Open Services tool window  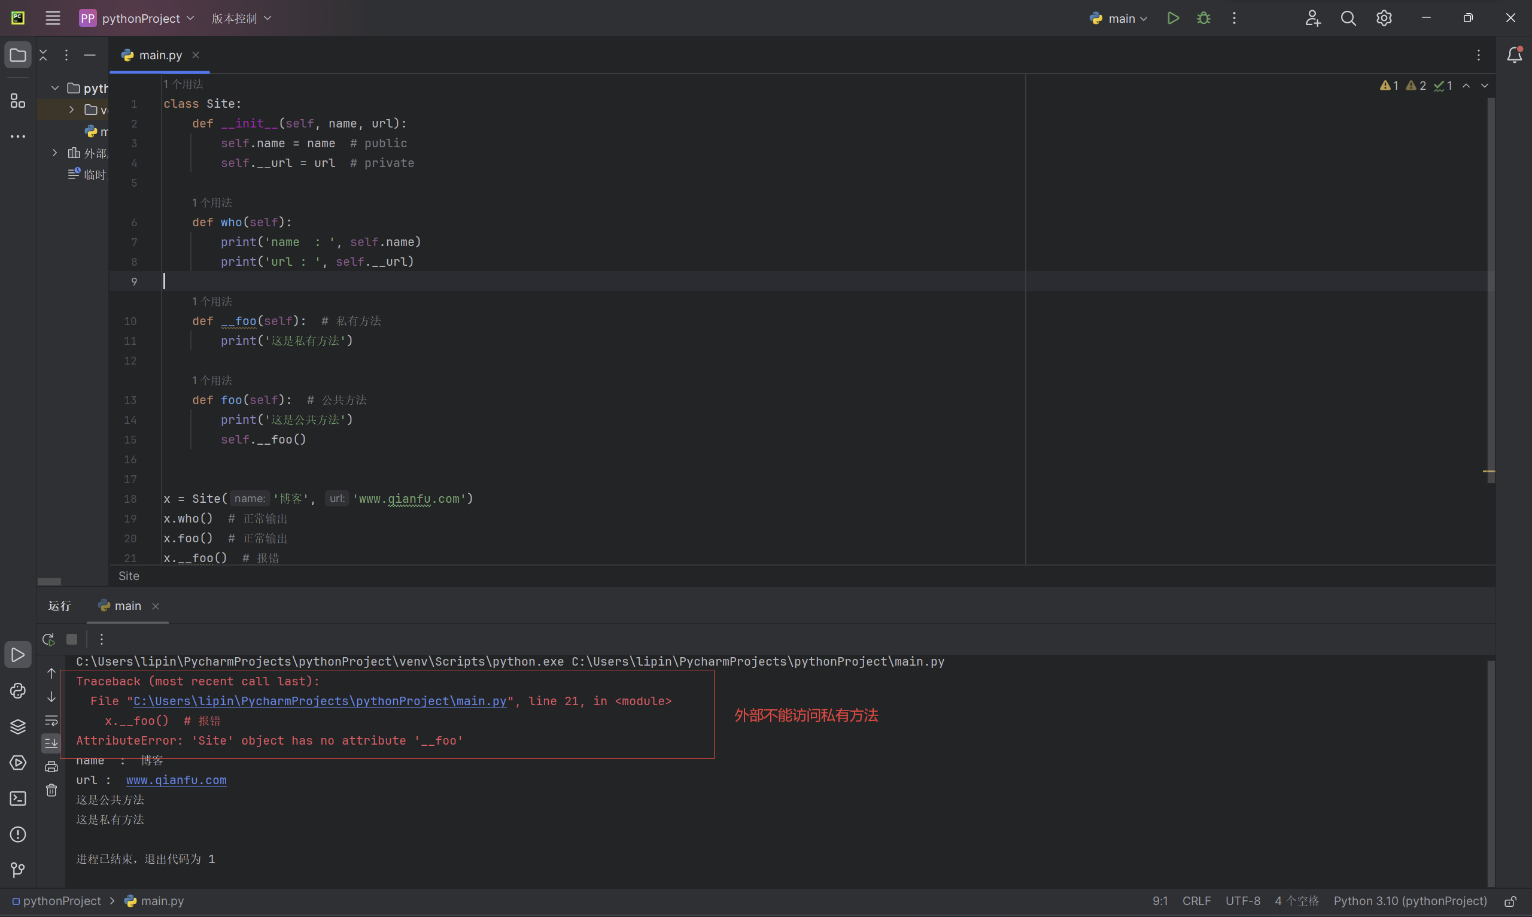[x=18, y=763]
